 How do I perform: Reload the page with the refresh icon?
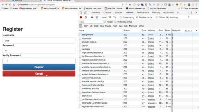[10, 5]
